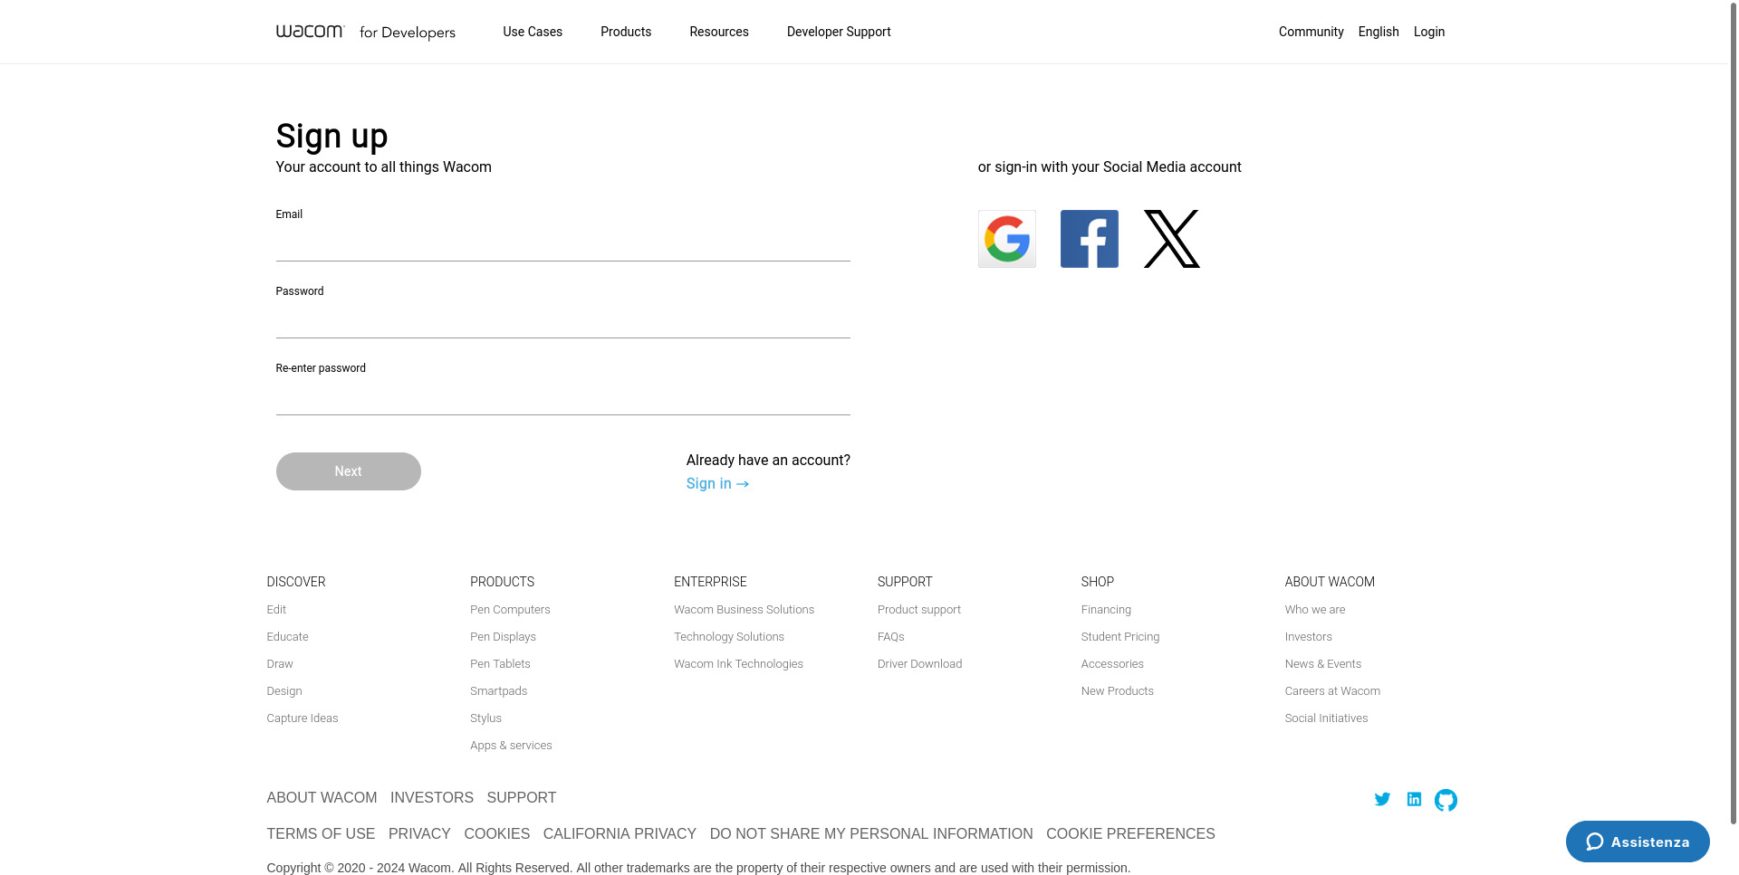Open the Assistenza chat widget
The image size is (1739, 875).
[x=1637, y=842]
